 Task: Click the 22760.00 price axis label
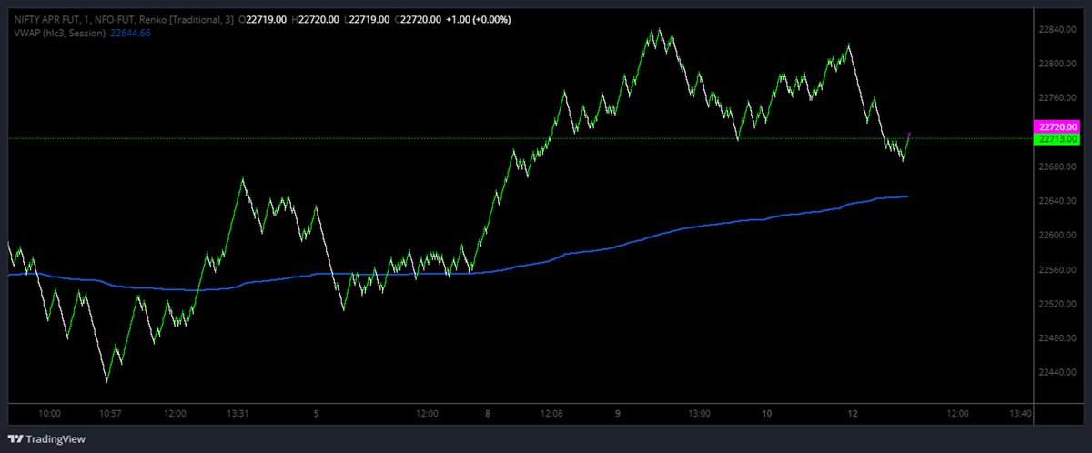click(x=1057, y=97)
